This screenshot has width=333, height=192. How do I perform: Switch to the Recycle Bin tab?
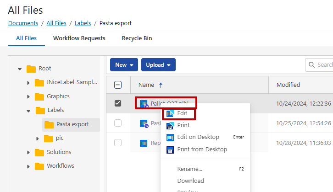pyautogui.click(x=137, y=38)
